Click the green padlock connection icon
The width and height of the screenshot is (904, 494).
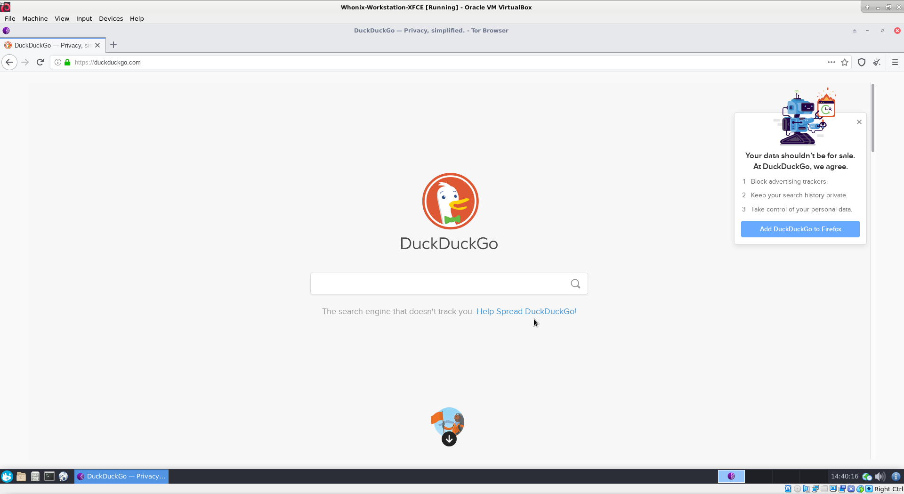point(67,62)
